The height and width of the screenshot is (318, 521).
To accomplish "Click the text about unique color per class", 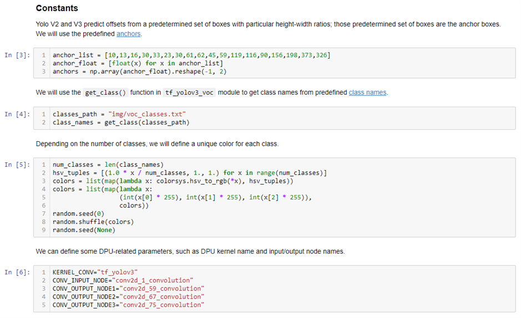I will pyautogui.click(x=157, y=144).
